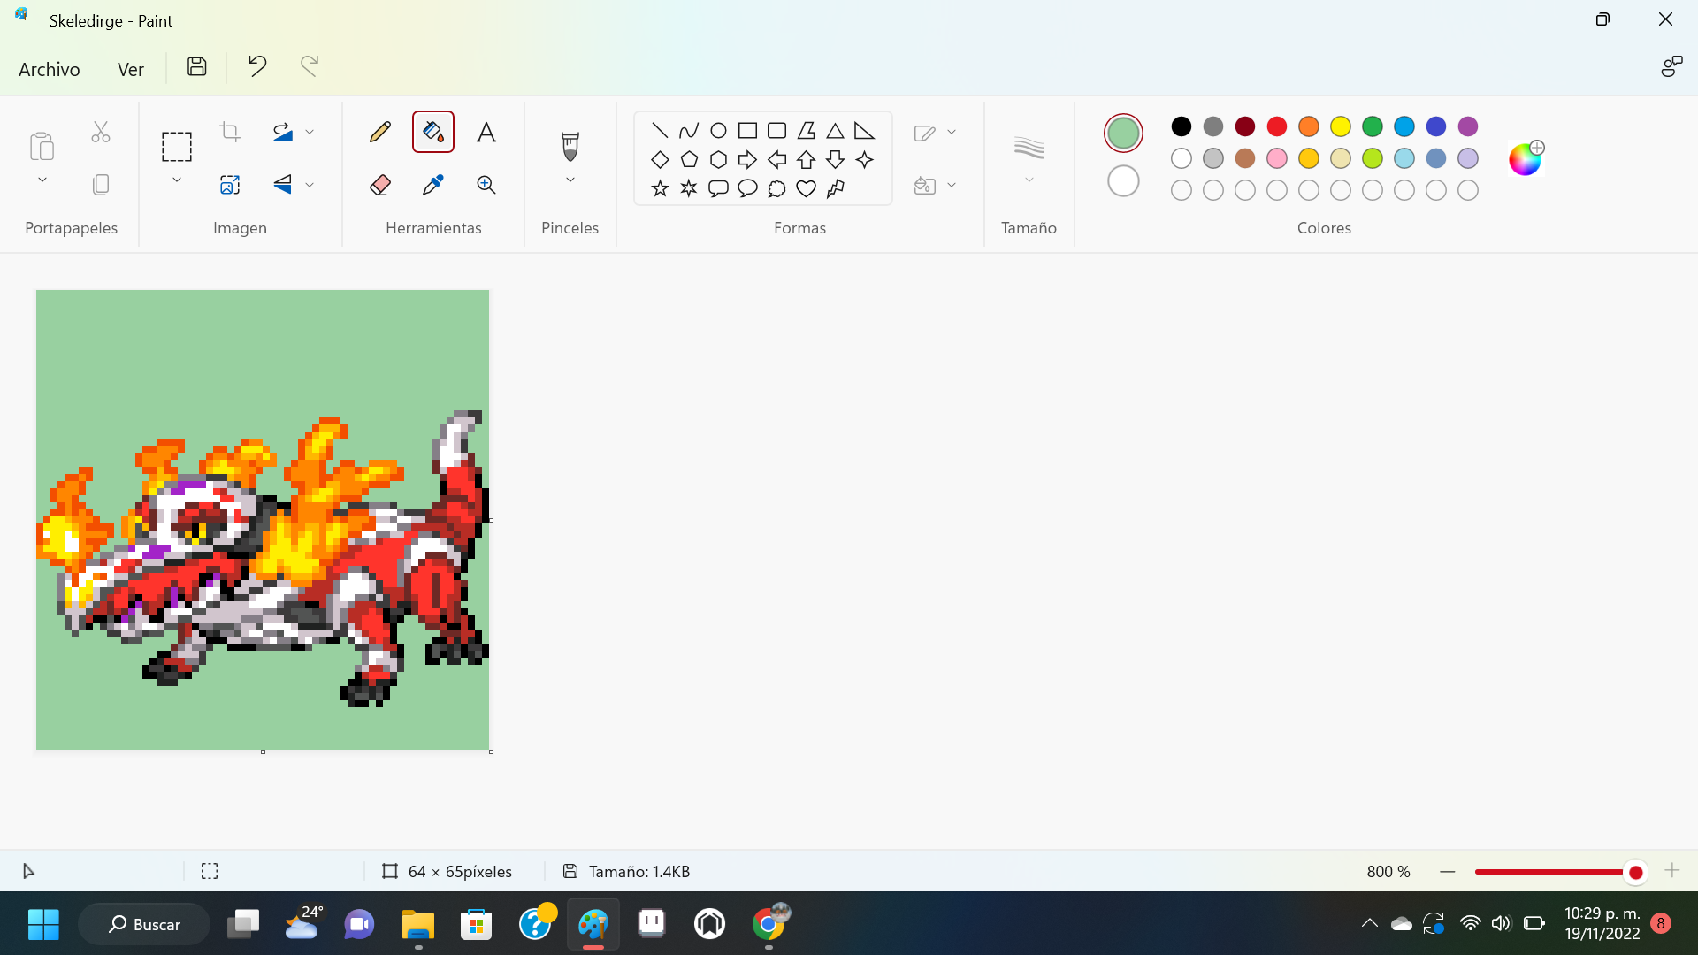Select the eyedropper color picker tool
The image size is (1698, 955).
tap(432, 185)
